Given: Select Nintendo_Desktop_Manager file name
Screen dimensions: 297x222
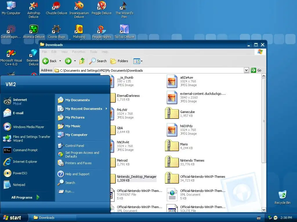Looking at the screenshot, I should pos(137,177).
